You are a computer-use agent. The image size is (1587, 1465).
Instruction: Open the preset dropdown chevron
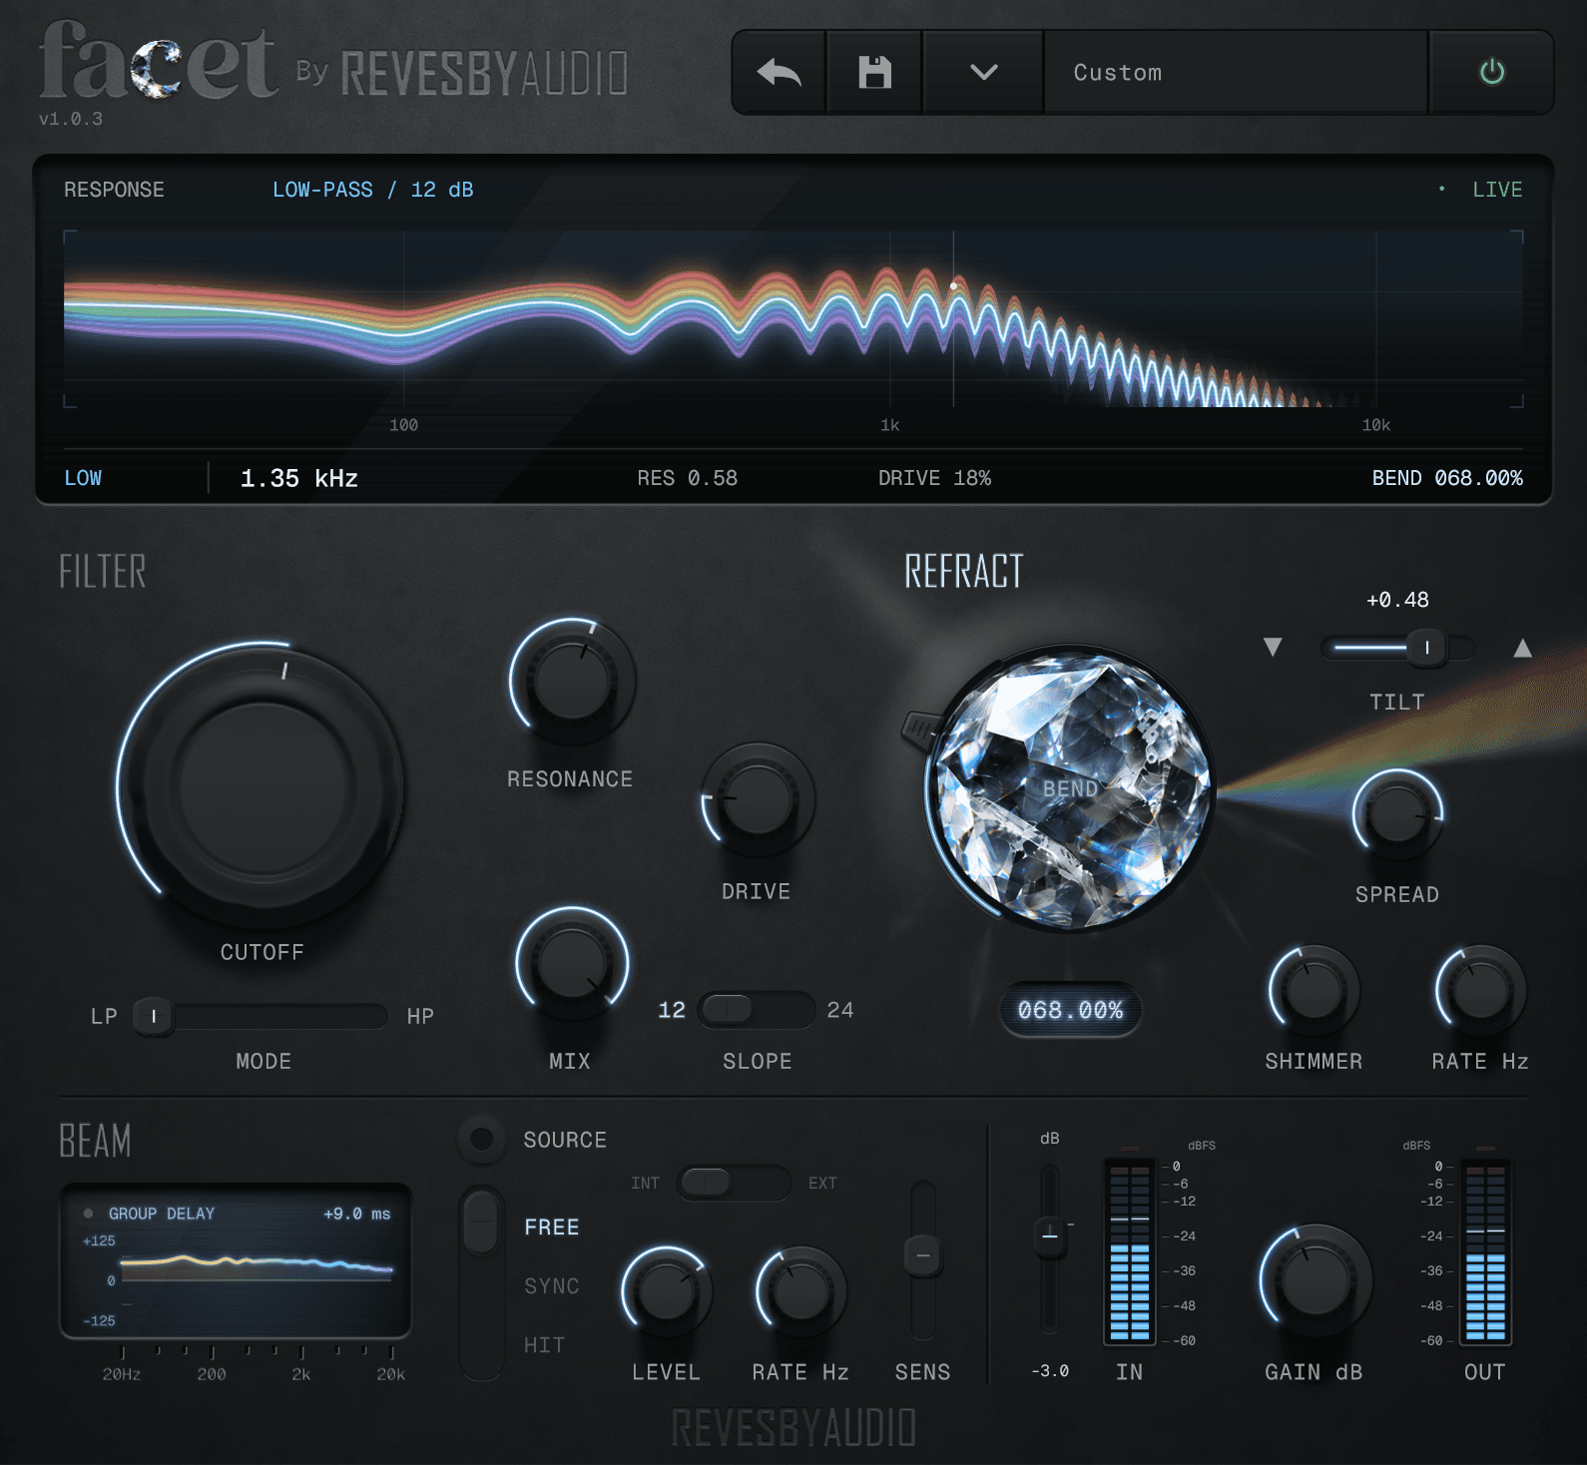pyautogui.click(x=984, y=72)
